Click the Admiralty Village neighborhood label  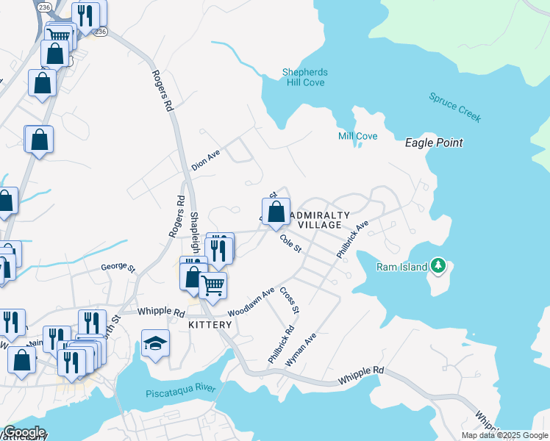320,220
